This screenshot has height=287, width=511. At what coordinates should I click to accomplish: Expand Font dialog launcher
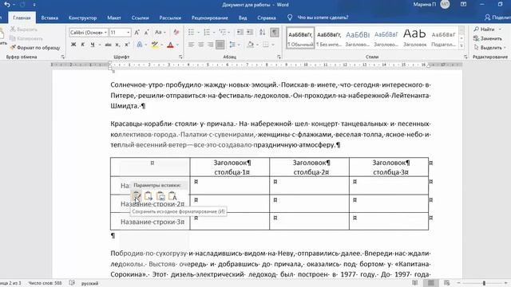point(180,57)
